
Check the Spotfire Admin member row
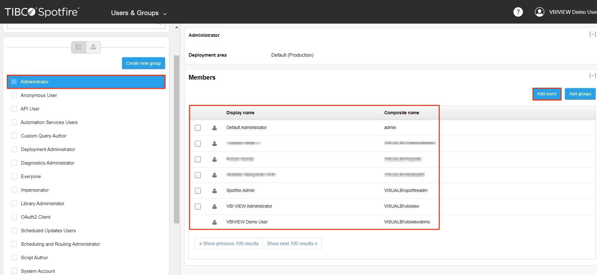tap(198, 191)
